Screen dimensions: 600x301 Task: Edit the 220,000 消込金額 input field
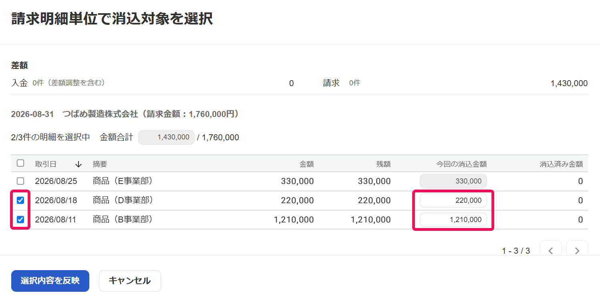point(453,200)
